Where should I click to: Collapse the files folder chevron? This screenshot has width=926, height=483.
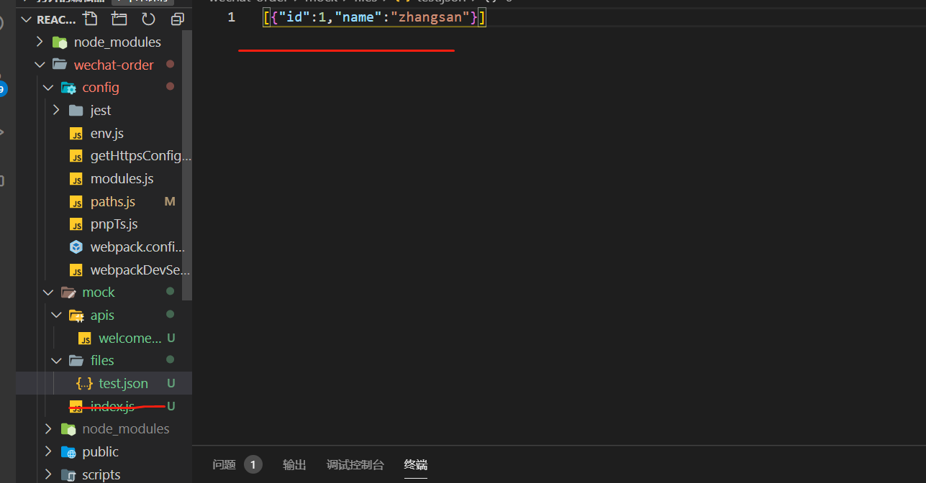56,361
